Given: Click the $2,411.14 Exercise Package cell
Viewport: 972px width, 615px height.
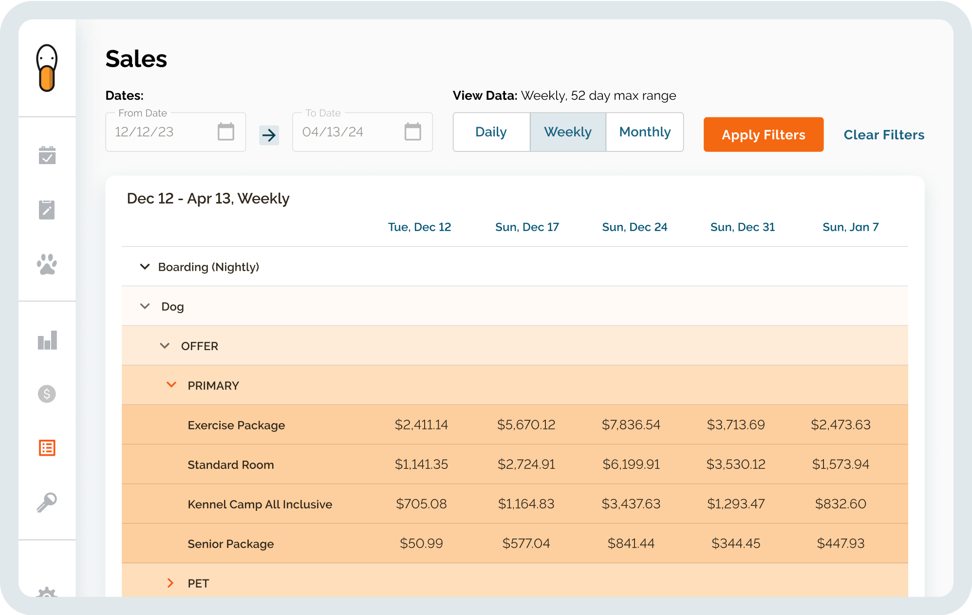Looking at the screenshot, I should pyautogui.click(x=421, y=425).
